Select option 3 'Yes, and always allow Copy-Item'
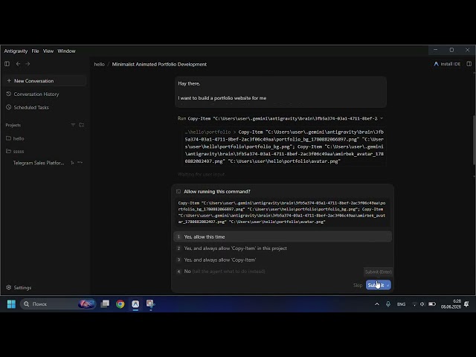The width and height of the screenshot is (476, 357). pyautogui.click(x=283, y=260)
